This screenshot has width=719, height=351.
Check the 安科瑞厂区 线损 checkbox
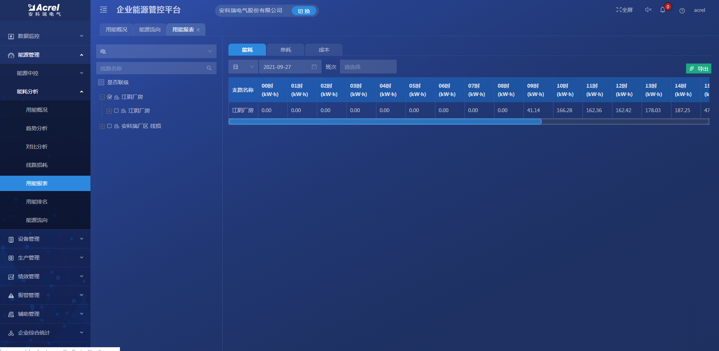click(110, 126)
